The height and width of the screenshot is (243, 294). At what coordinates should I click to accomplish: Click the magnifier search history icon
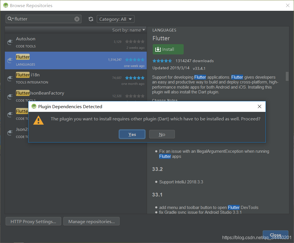pyautogui.click(x=11, y=19)
